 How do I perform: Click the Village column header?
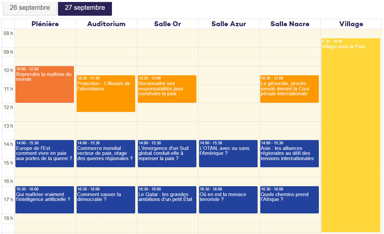point(351,24)
